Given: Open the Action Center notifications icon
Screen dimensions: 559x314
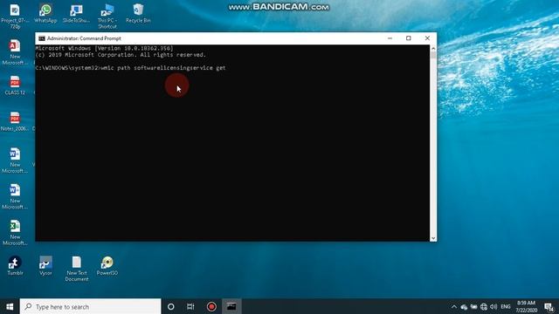Looking at the screenshot, I should [x=549, y=307].
